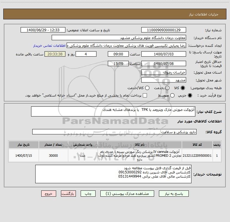The width and height of the screenshot is (230, 222).
Task: Click the واحد شمارش column header
Action: coord(83,145)
